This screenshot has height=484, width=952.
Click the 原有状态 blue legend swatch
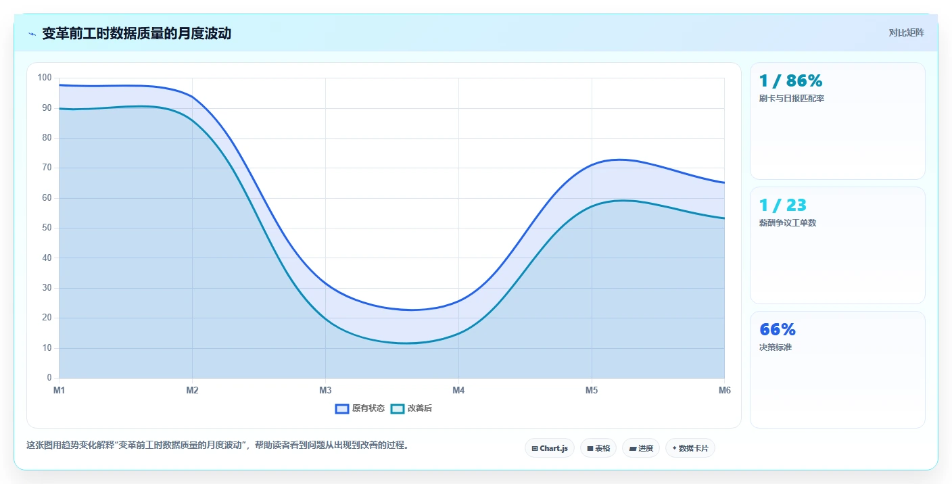[342, 408]
